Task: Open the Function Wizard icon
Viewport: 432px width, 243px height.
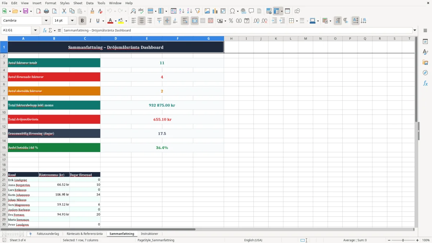Action: click(45, 30)
